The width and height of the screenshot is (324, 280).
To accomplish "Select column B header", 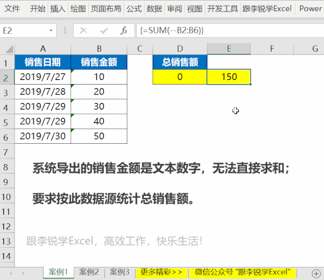I will (x=99, y=49).
